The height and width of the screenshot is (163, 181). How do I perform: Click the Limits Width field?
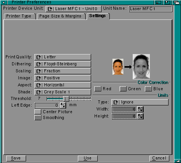[x=124, y=109]
